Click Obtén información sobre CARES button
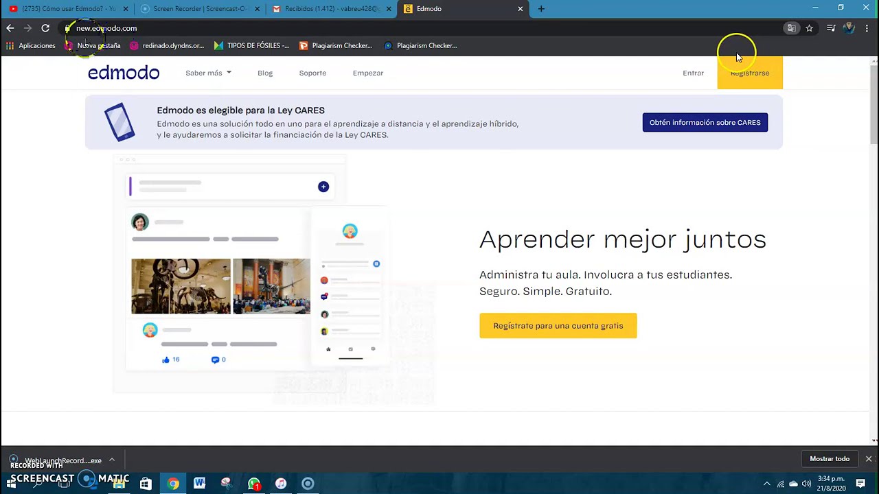 705,122
